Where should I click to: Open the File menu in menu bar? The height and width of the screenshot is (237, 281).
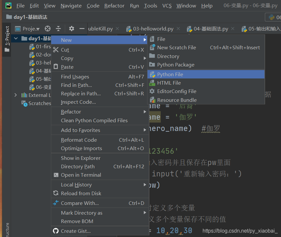point(20,6)
